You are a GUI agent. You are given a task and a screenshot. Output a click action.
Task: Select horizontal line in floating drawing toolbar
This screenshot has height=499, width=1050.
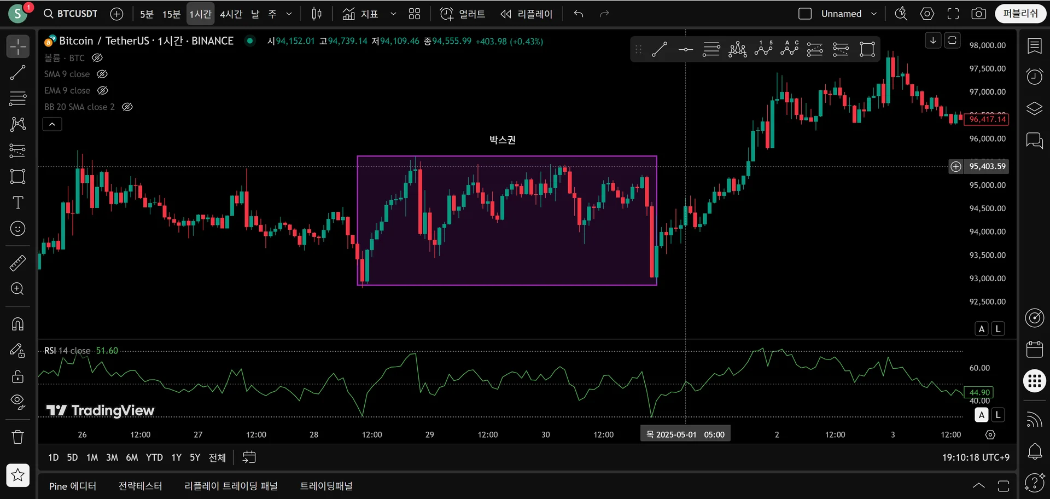(686, 49)
